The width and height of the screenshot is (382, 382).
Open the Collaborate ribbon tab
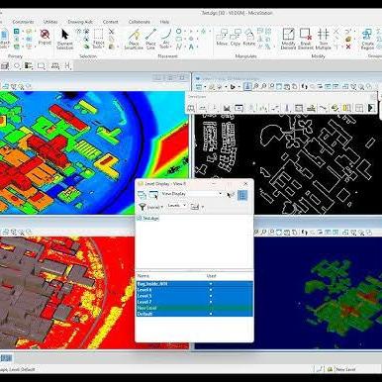(x=140, y=22)
